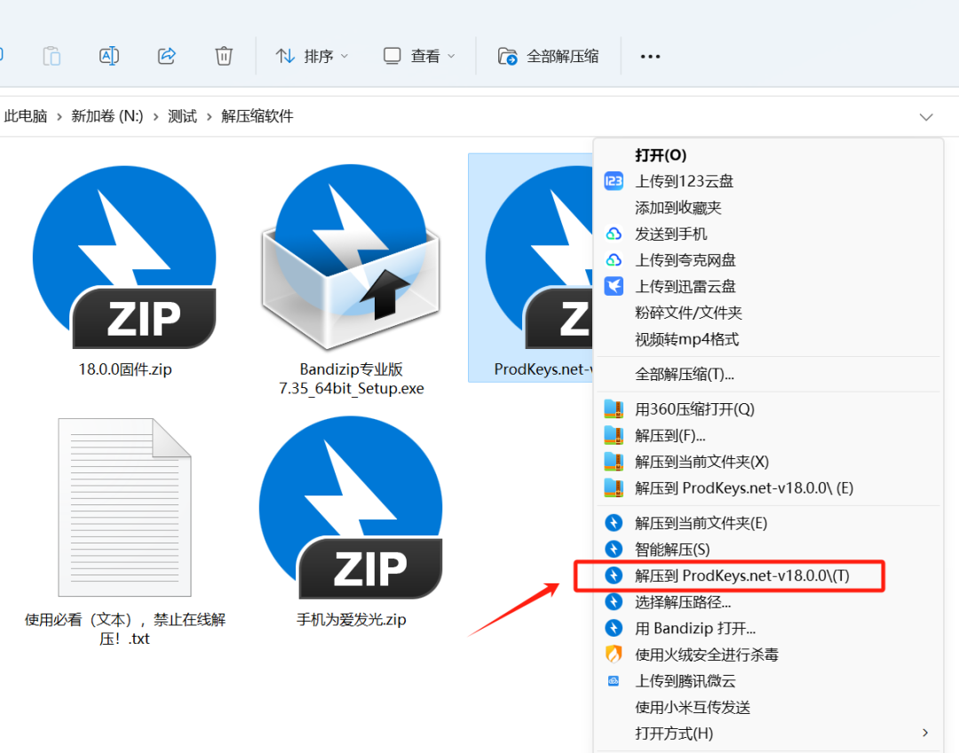The height and width of the screenshot is (753, 959).
Task: Click the 全部解压缩 extract all button
Action: (x=548, y=56)
